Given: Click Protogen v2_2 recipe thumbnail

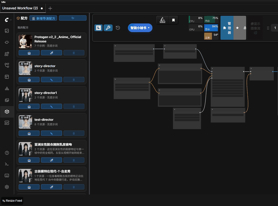Looking at the screenshot, I should pyautogui.click(x=25, y=41).
